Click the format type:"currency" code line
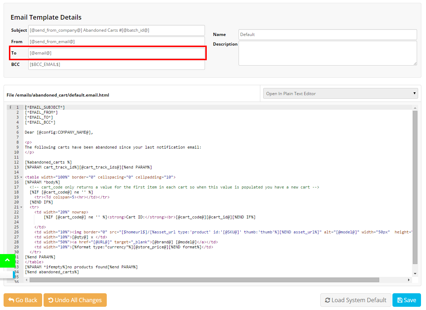Viewport: 426px width, 310px height. pos(124,247)
